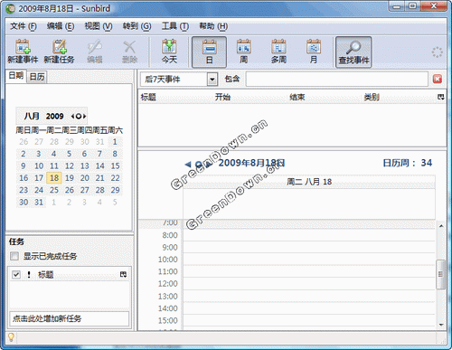Open the month selector 八月
This screenshot has height=350, width=452.
pyautogui.click(x=32, y=116)
